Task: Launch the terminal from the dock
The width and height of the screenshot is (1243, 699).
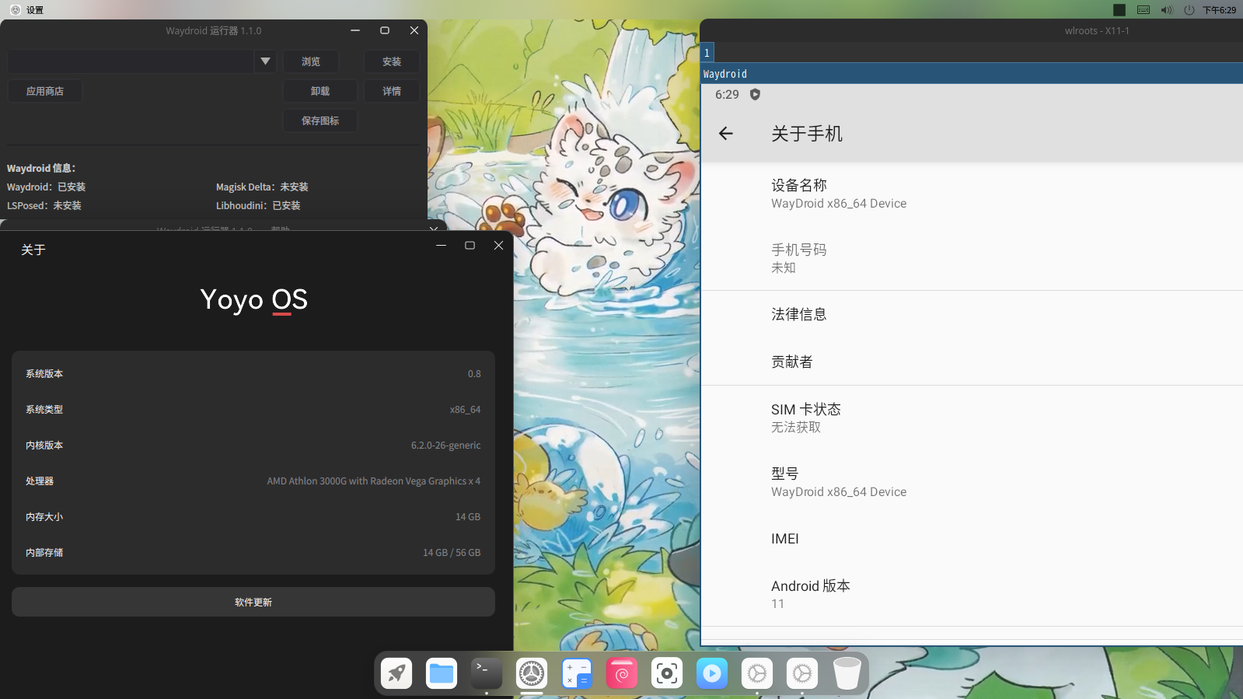Action: point(487,673)
